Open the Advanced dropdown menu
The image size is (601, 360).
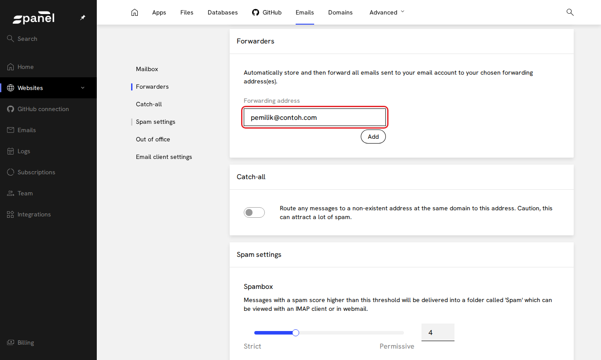387,12
